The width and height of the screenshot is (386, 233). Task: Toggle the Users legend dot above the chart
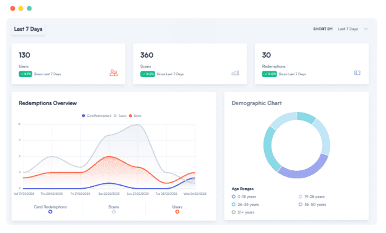coord(131,116)
